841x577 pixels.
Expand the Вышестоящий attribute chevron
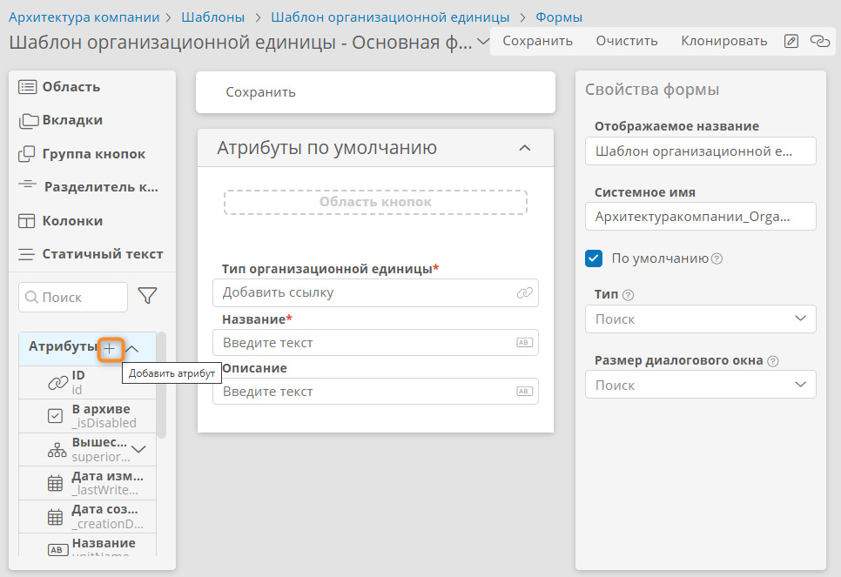click(x=139, y=449)
